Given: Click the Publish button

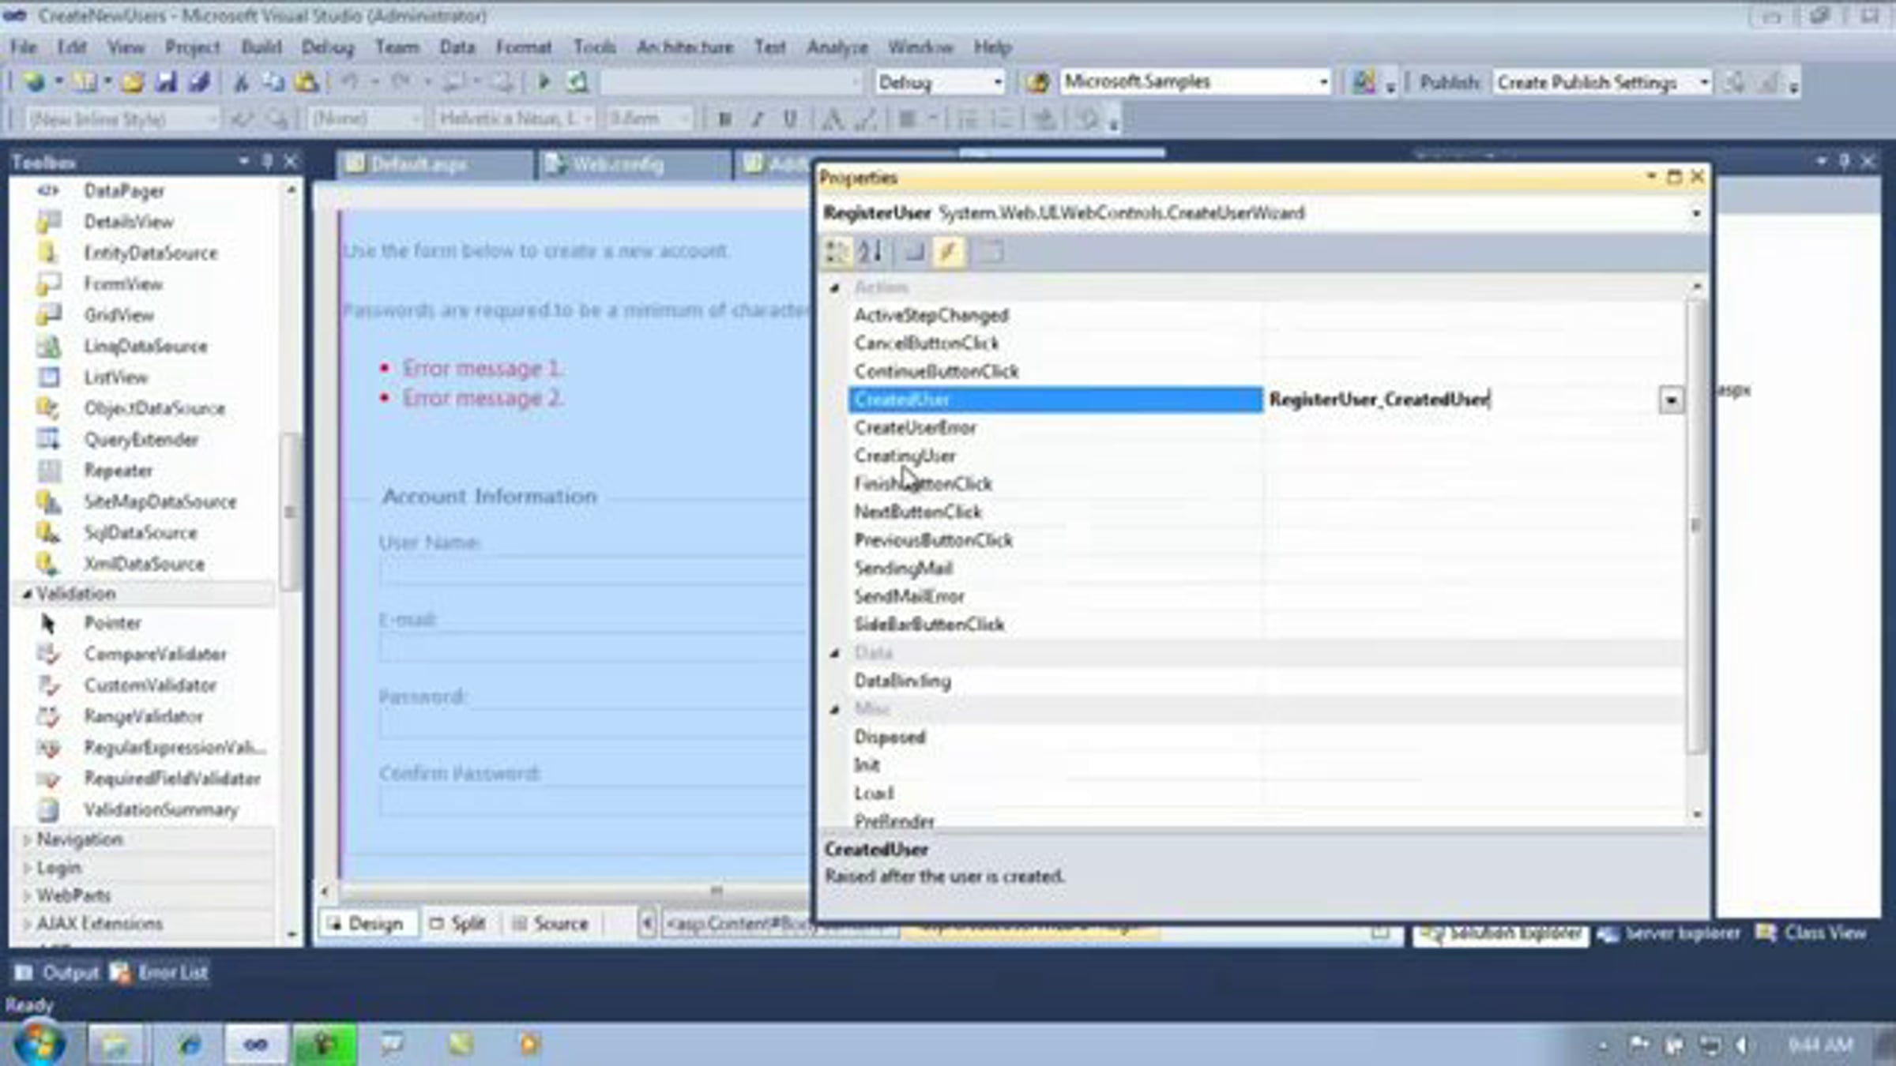Looking at the screenshot, I should [x=1448, y=82].
